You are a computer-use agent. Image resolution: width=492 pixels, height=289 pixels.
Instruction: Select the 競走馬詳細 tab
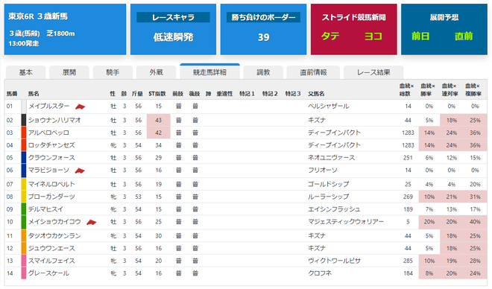(209, 72)
